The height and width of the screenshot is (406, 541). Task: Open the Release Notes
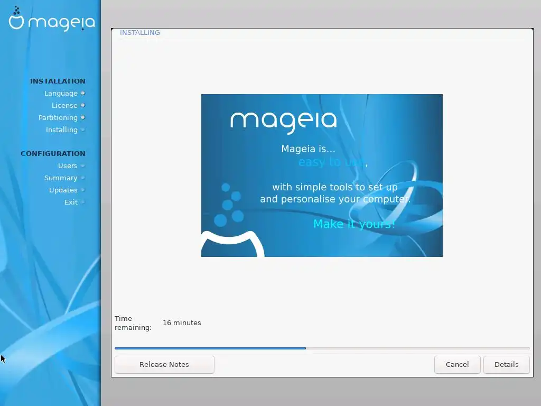tap(164, 365)
